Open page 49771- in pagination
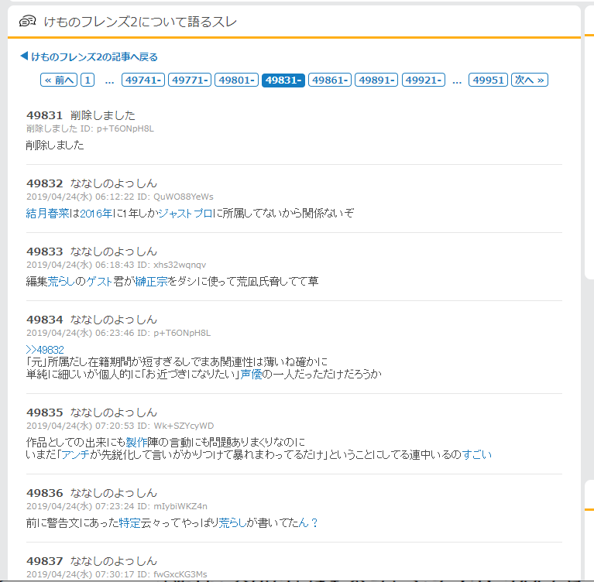Screen dimensions: 594x582 click(190, 80)
